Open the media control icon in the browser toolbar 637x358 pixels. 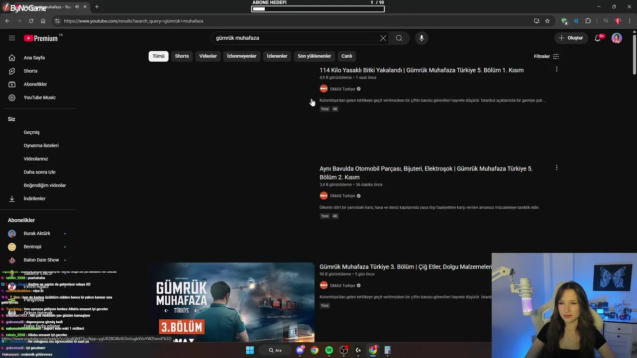(606, 21)
